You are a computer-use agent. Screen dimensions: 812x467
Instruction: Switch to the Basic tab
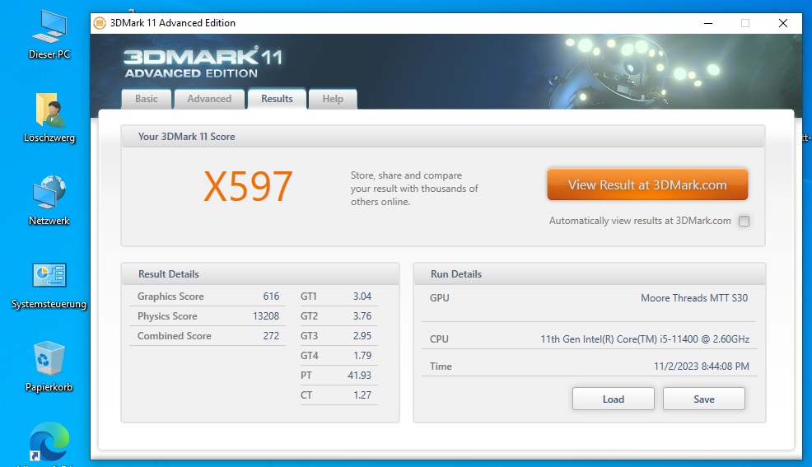pos(147,99)
